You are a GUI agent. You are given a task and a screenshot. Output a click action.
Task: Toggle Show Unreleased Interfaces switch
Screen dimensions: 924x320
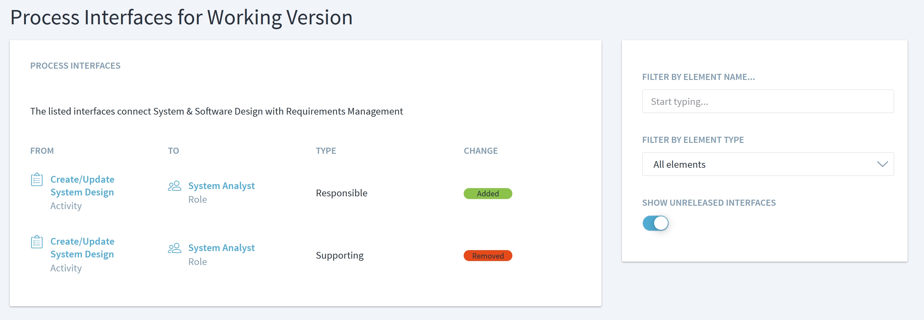tap(655, 223)
